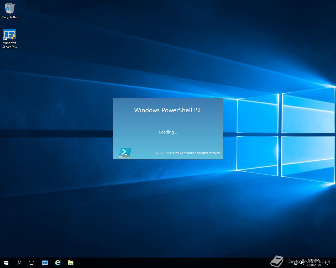Open File Explorer from the taskbar
Image resolution: width=336 pixels, height=268 pixels.
tap(71, 263)
